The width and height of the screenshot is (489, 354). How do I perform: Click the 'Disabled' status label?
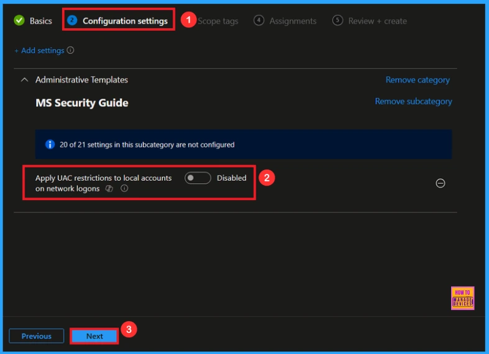(231, 178)
